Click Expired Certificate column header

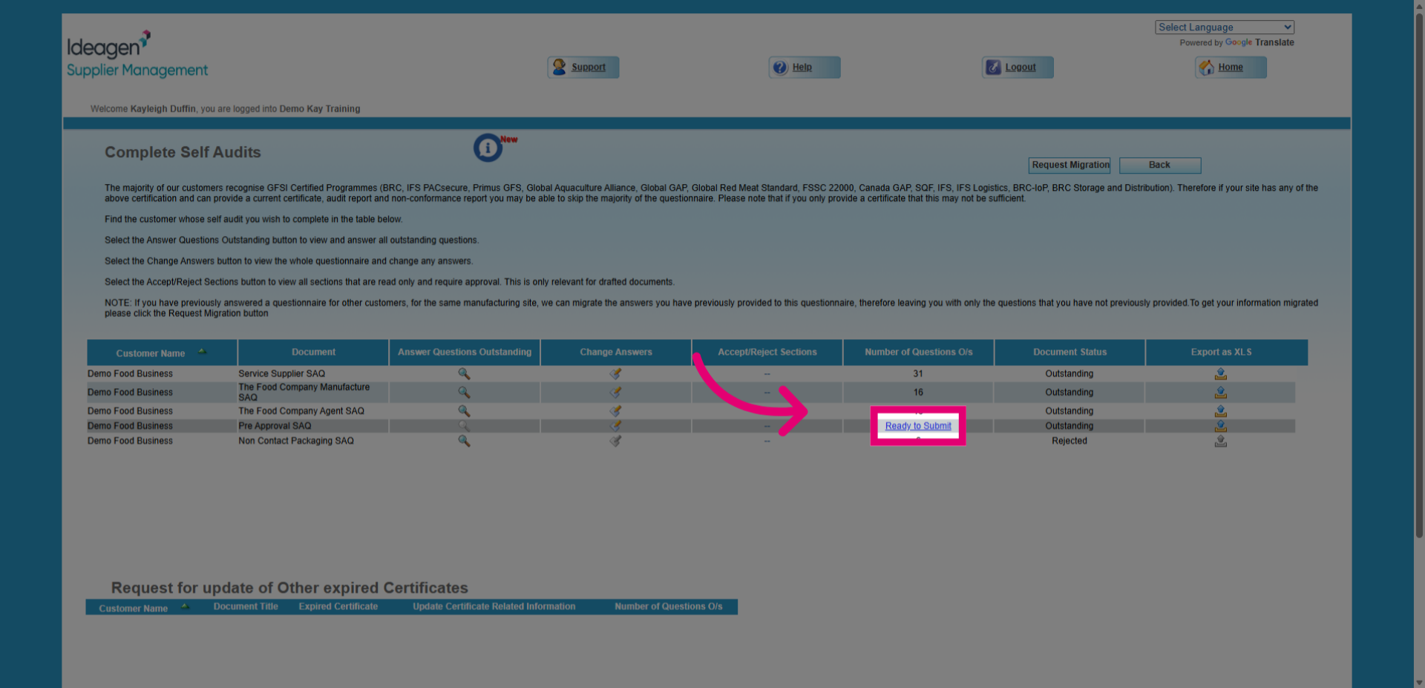tap(338, 606)
